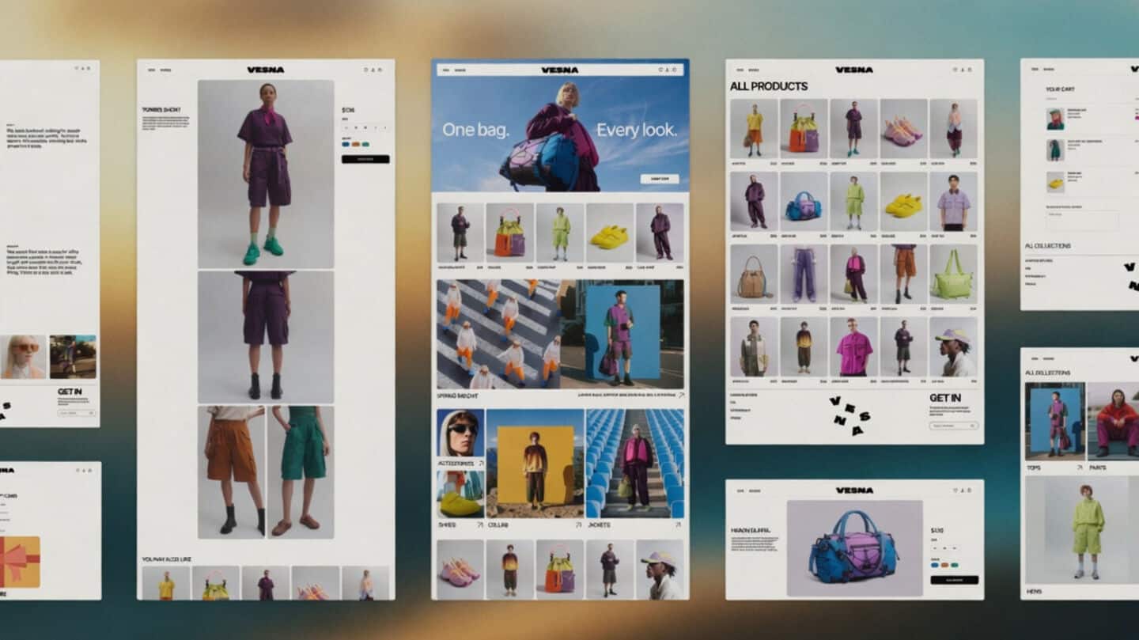Viewport: 1139px width, 640px height.
Task: Click VESNA logo on the homepage hero header
Action: 560,70
